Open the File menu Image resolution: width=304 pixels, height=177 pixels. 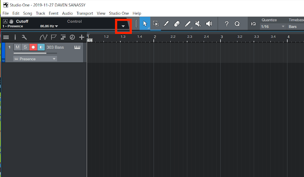[6, 13]
